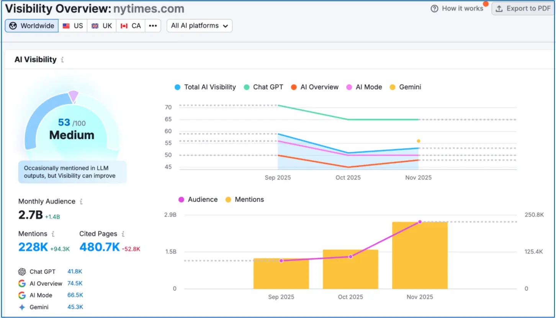Image resolution: width=556 pixels, height=318 pixels.
Task: Select the Worldwide region tab
Action: click(x=32, y=26)
